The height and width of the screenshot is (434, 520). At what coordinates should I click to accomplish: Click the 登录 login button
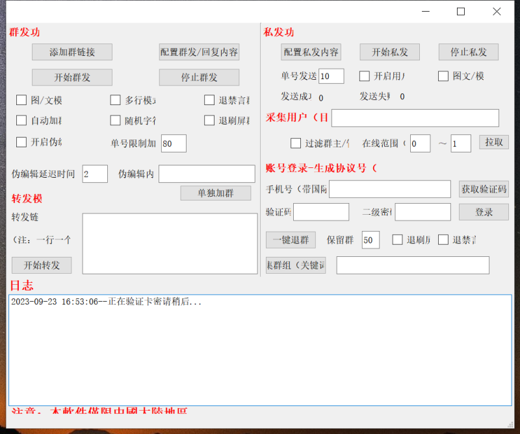tap(484, 211)
